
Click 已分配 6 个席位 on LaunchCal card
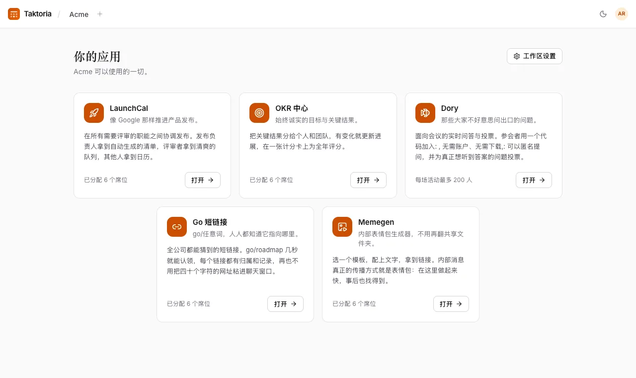point(106,180)
